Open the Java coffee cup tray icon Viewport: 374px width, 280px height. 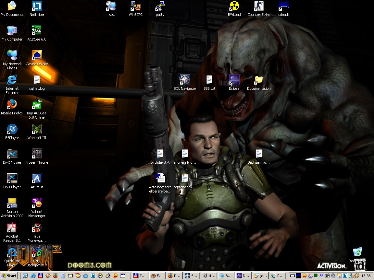click(310, 276)
